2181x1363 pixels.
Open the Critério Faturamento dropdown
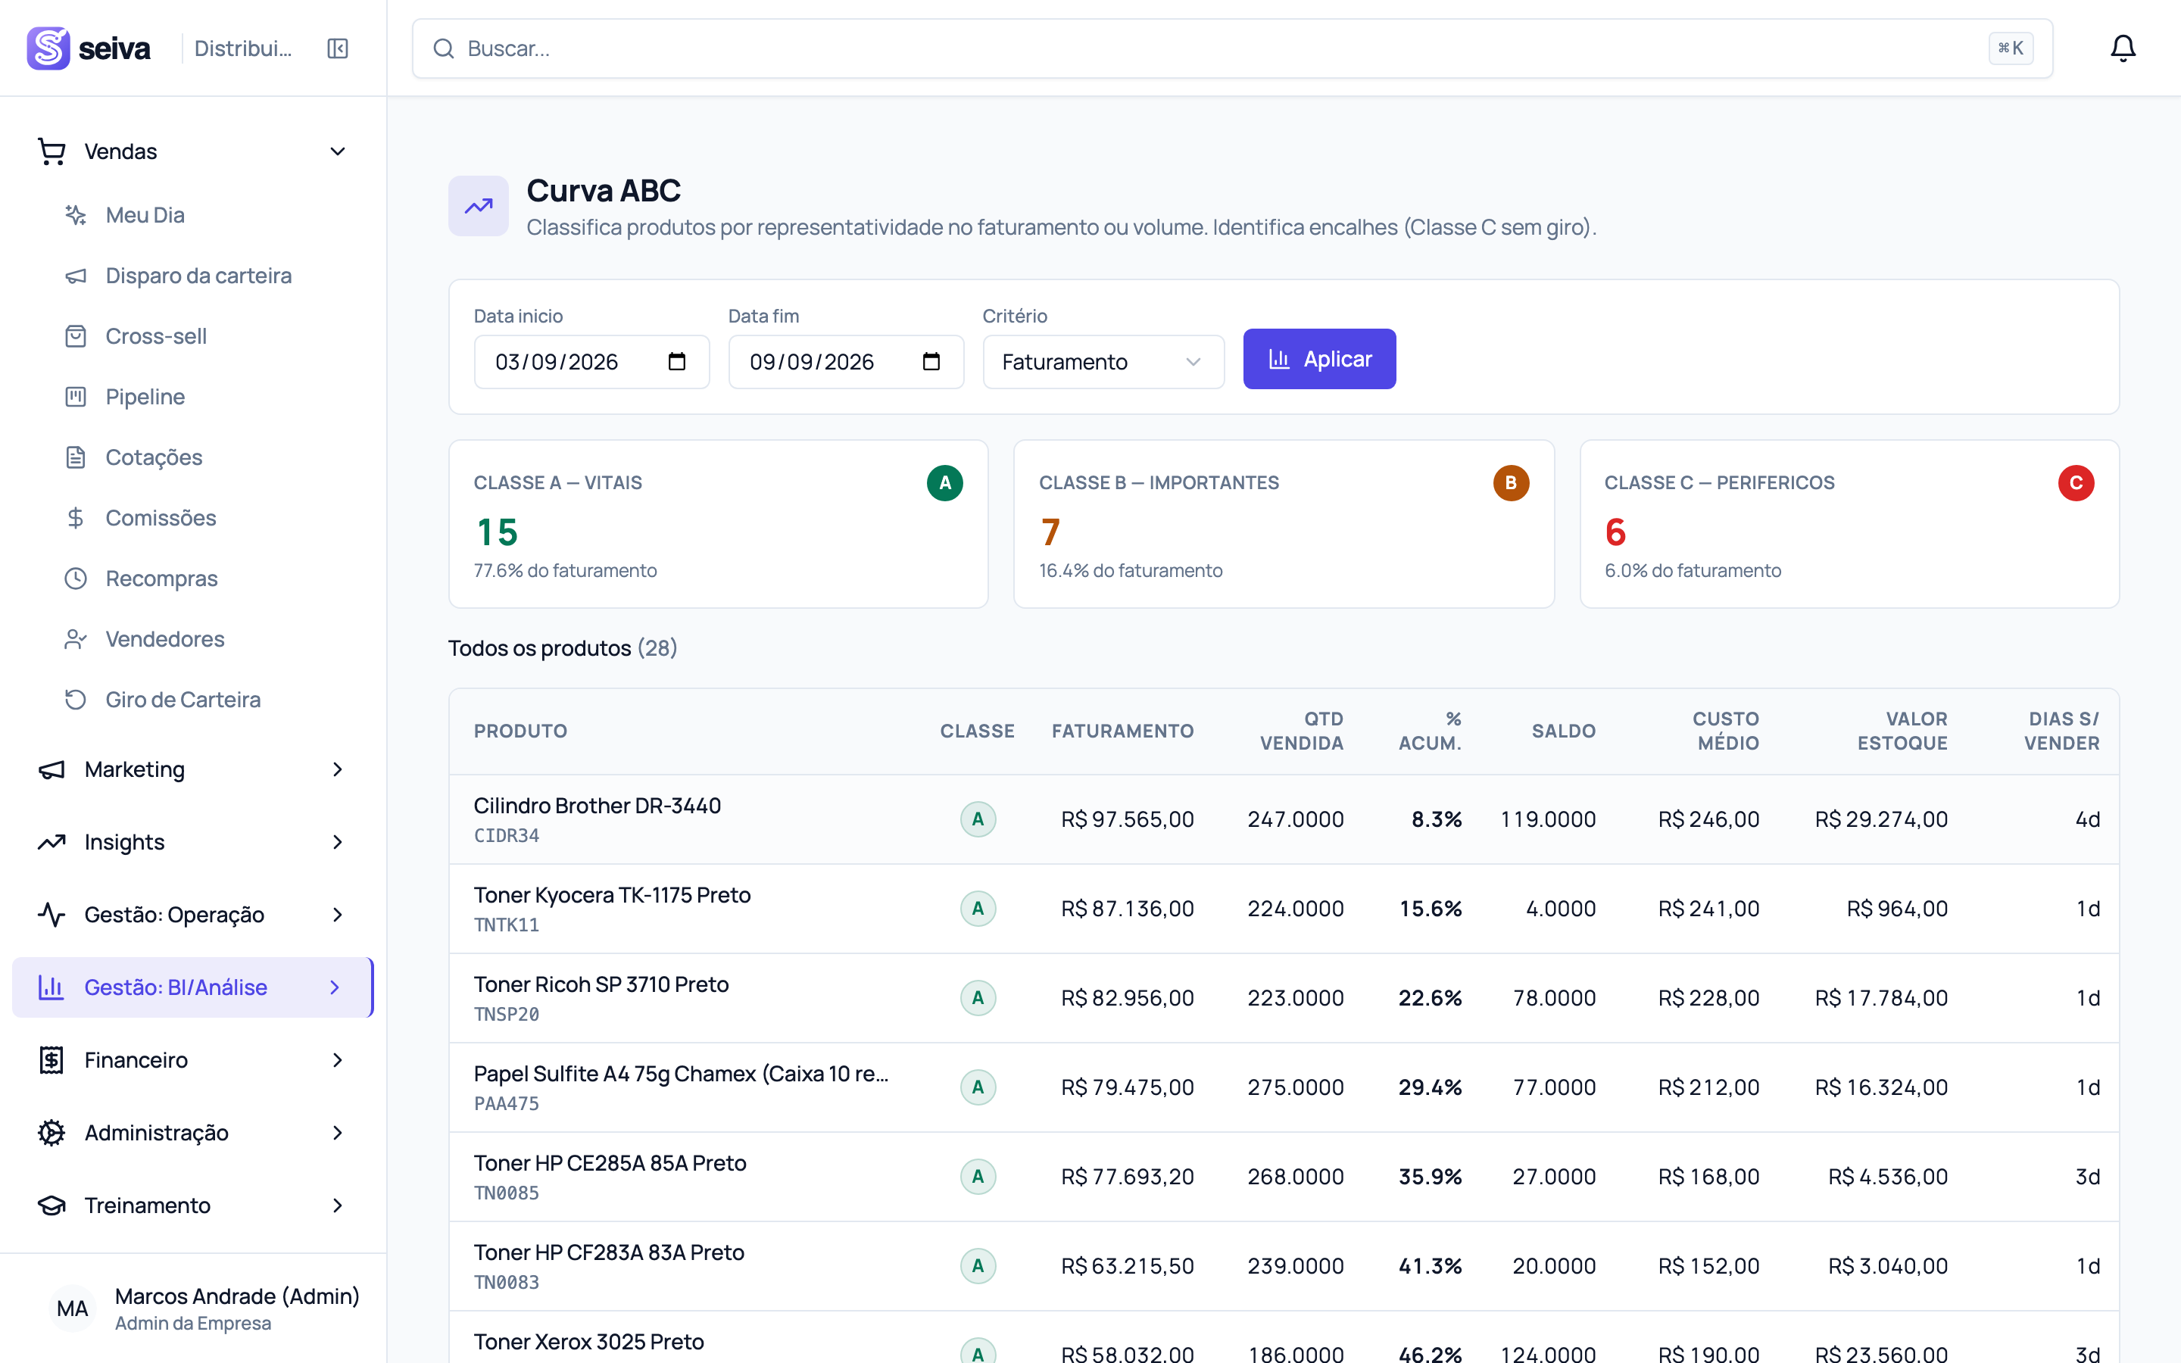pyautogui.click(x=1103, y=361)
